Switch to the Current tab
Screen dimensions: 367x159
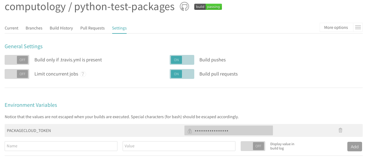click(x=11, y=28)
